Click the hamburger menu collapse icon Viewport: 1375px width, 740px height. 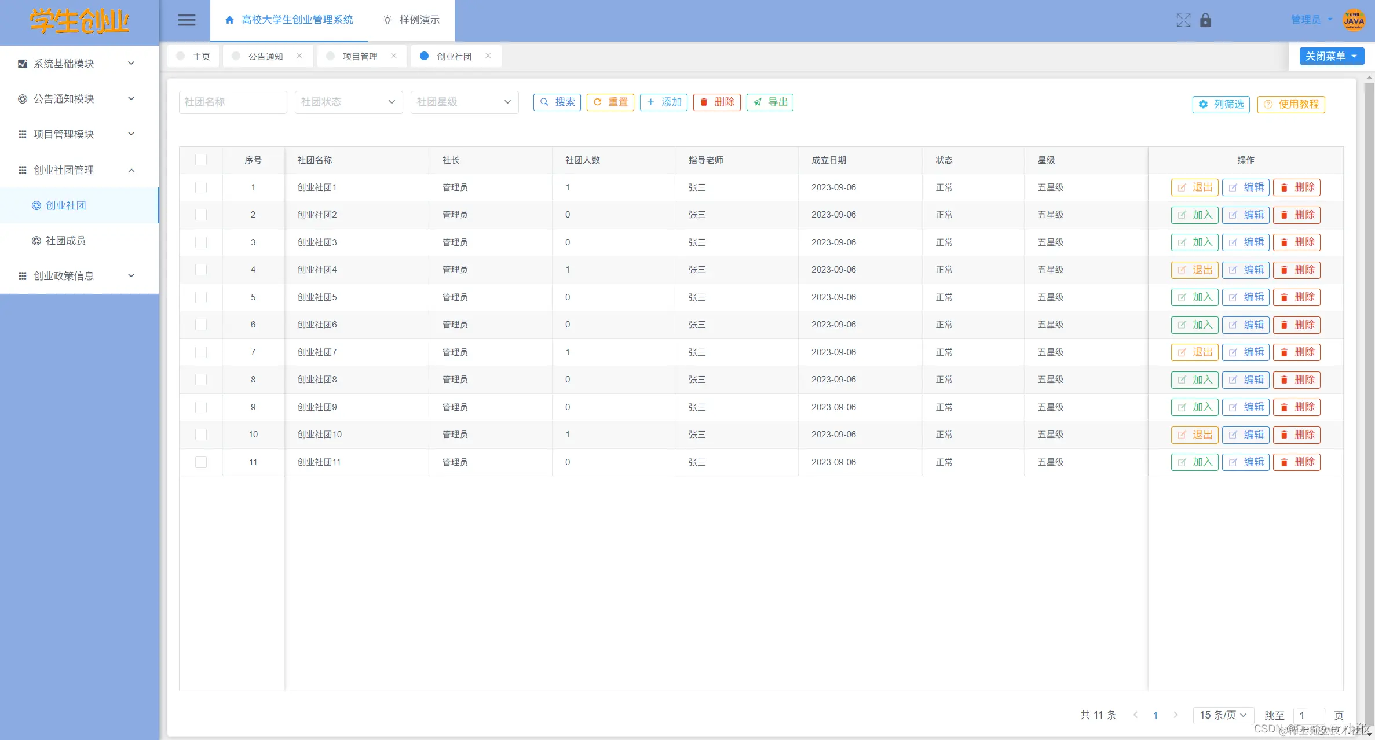pyautogui.click(x=186, y=20)
